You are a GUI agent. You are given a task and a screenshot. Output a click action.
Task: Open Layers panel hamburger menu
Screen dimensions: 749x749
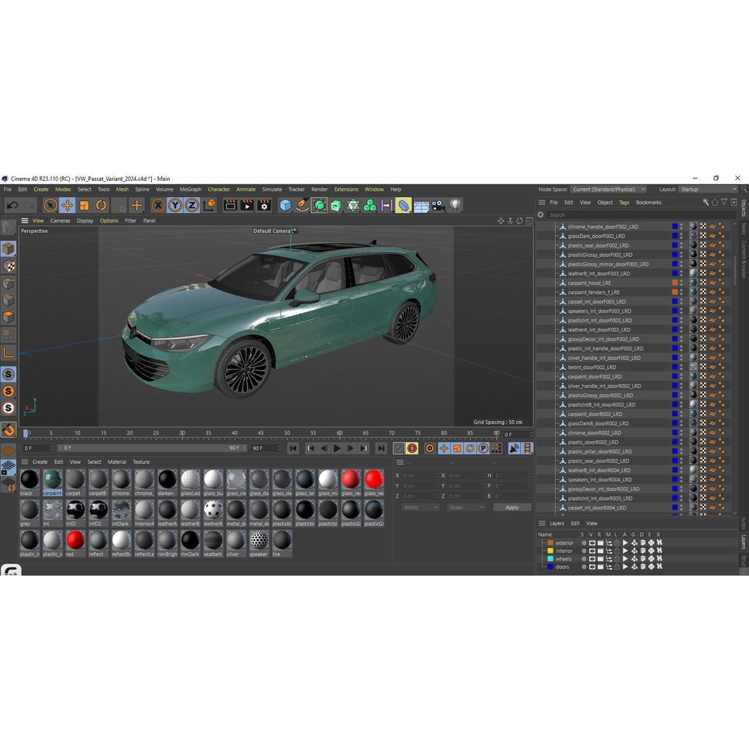pos(542,523)
